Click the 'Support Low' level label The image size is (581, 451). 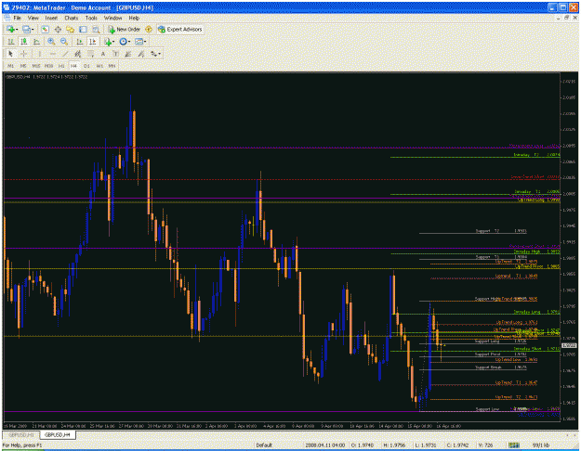pyautogui.click(x=487, y=409)
